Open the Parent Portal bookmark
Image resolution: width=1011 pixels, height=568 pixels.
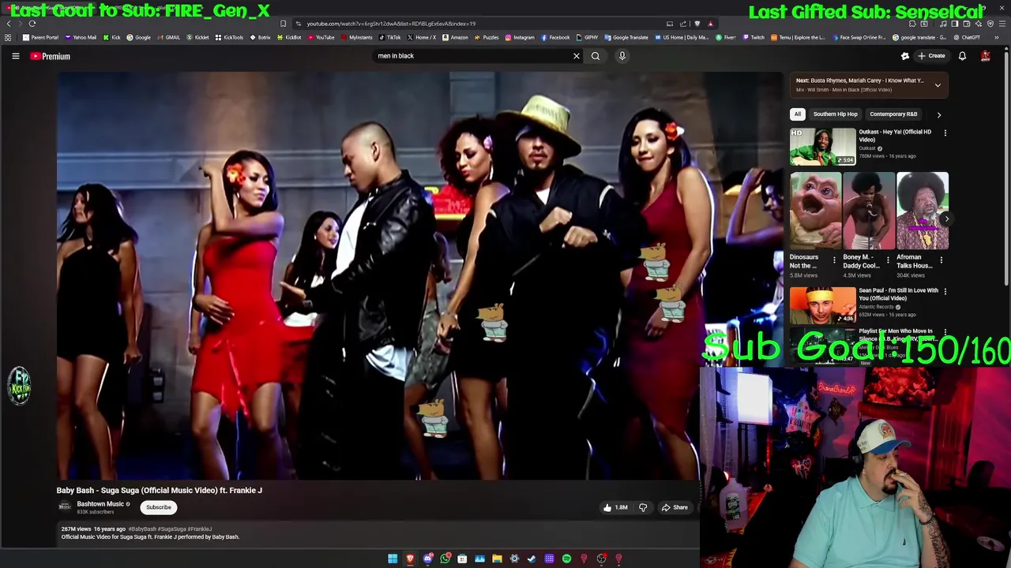[x=41, y=37]
